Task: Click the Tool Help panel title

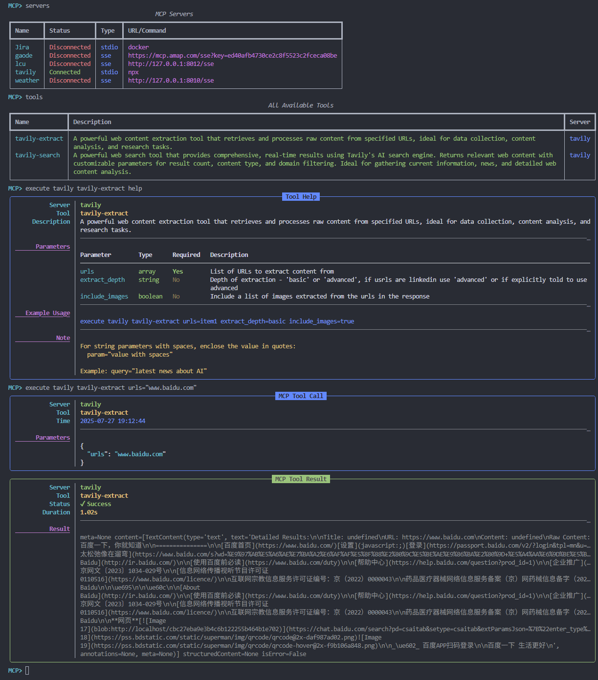Action: click(x=301, y=197)
